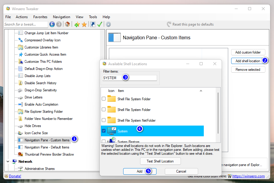Open the View menu
The width and height of the screenshot is (274, 183).
click(x=79, y=17)
